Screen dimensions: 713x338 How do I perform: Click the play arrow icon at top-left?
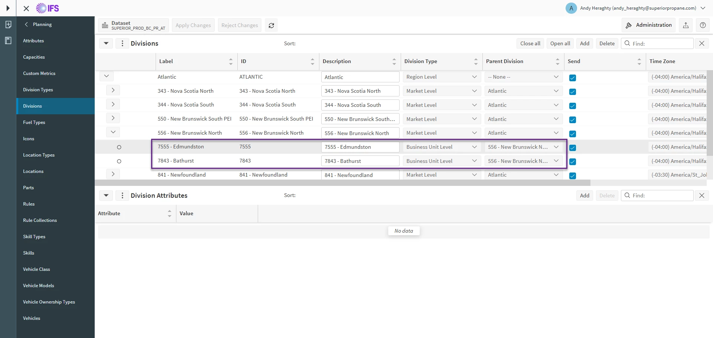point(8,8)
